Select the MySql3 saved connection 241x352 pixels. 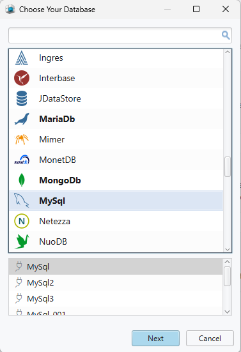point(116,298)
